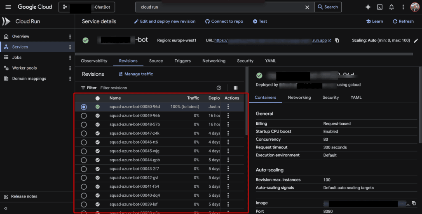The width and height of the screenshot is (422, 214).
Task: Open actions menu for revision 00050-96d
Action: tap(228, 107)
